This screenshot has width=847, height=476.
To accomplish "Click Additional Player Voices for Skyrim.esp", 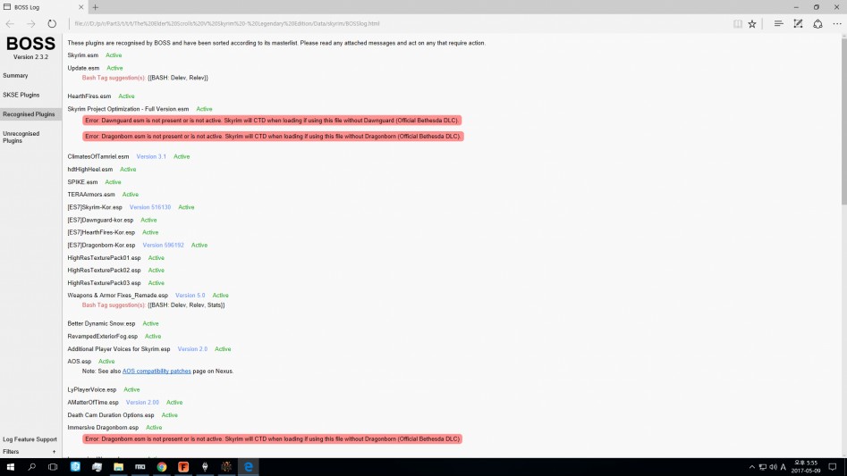I will (119, 349).
